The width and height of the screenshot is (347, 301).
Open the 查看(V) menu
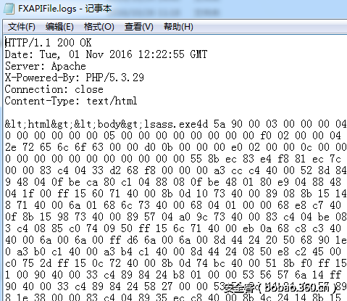(139, 27)
